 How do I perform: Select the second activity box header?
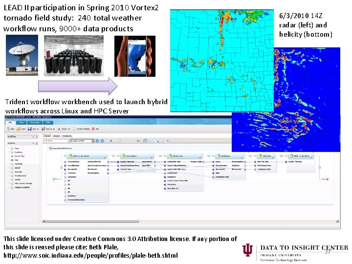(x=137, y=156)
